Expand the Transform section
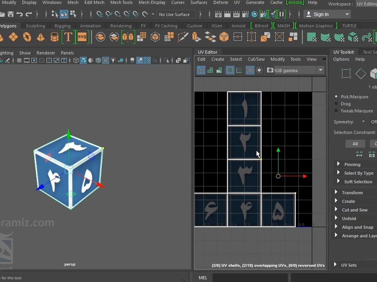Screen dimensions: 377x282 point(336,192)
